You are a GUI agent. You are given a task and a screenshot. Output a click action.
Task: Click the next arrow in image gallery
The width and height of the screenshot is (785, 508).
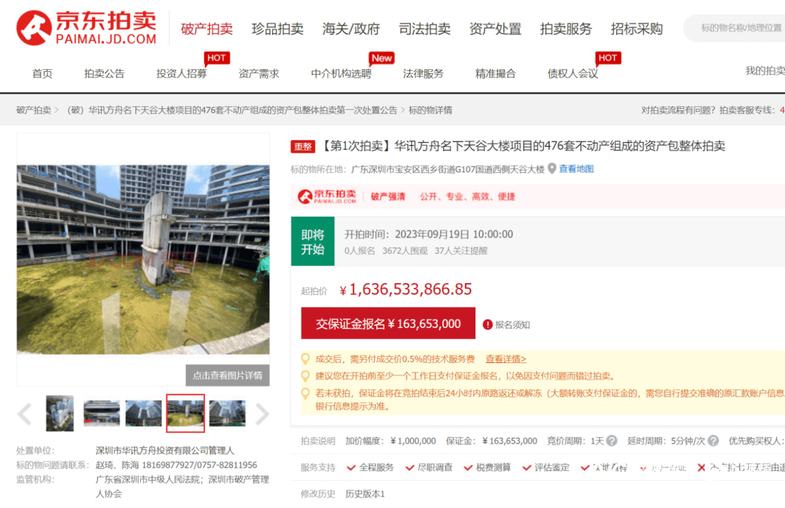[x=262, y=414]
